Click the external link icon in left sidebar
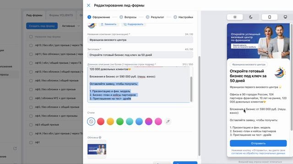293x164 pixels. [15, 149]
